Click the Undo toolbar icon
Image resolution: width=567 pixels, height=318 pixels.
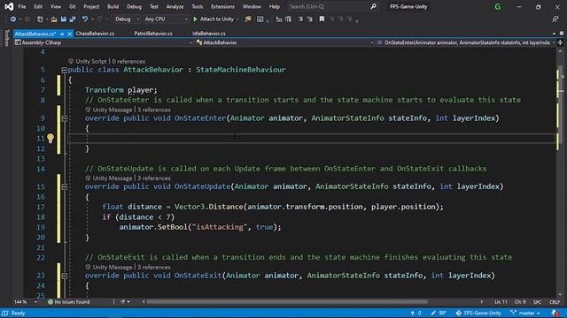(x=85, y=19)
